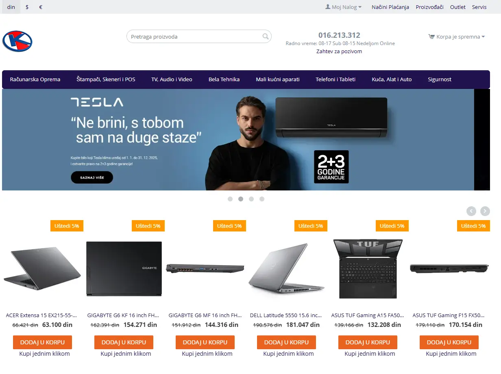Screen dimensions: 501x374
Task: Click the store logo icon
Action: [17, 41]
